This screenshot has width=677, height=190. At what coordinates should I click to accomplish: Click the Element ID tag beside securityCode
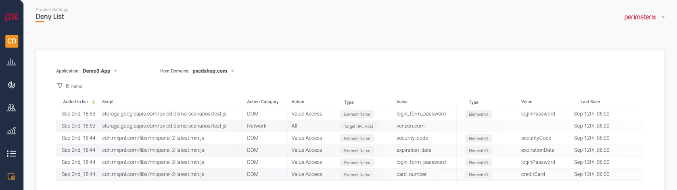(x=478, y=138)
